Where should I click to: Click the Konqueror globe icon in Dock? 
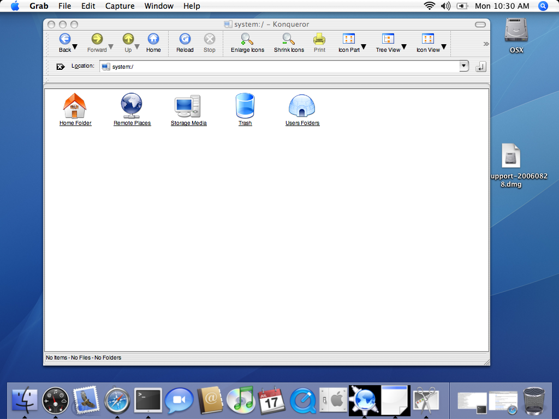(364, 400)
